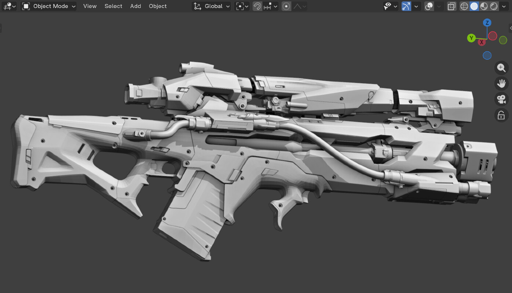
Task: Open the Object Mode dropdown
Action: coord(49,6)
